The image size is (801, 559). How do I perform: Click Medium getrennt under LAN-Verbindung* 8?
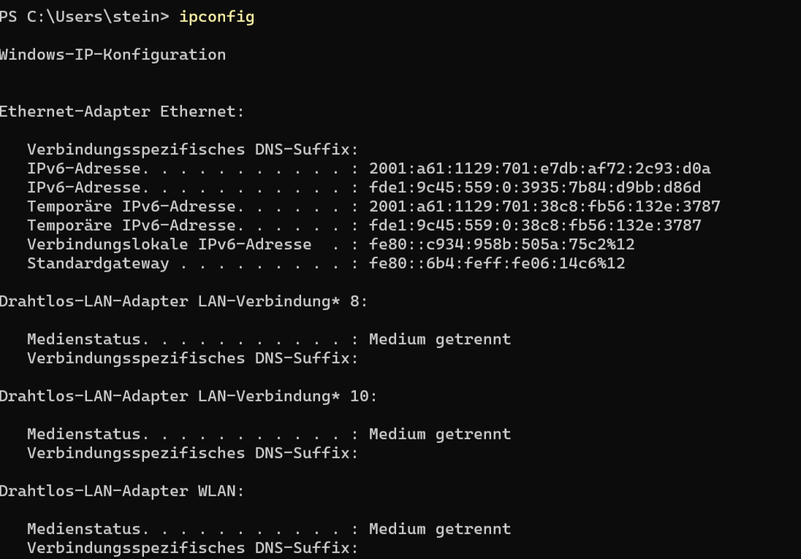439,339
